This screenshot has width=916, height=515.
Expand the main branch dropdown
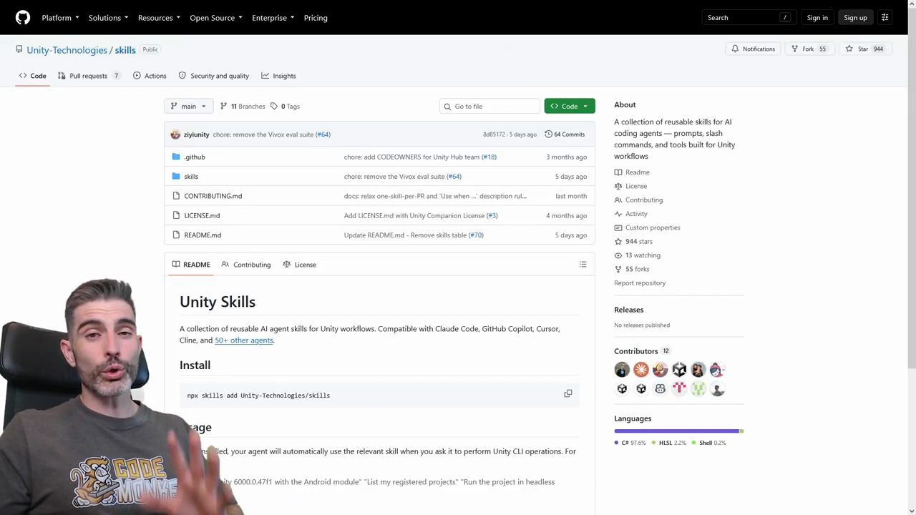[189, 107]
